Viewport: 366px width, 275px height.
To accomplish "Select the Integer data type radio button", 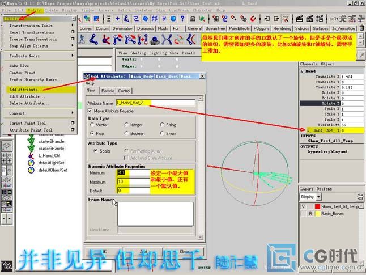I will click(126, 125).
